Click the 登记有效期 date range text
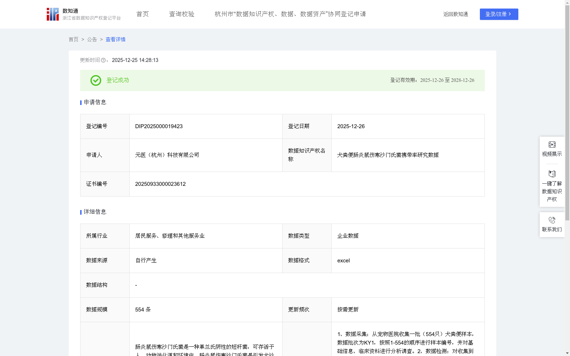The width and height of the screenshot is (570, 356). click(x=432, y=80)
